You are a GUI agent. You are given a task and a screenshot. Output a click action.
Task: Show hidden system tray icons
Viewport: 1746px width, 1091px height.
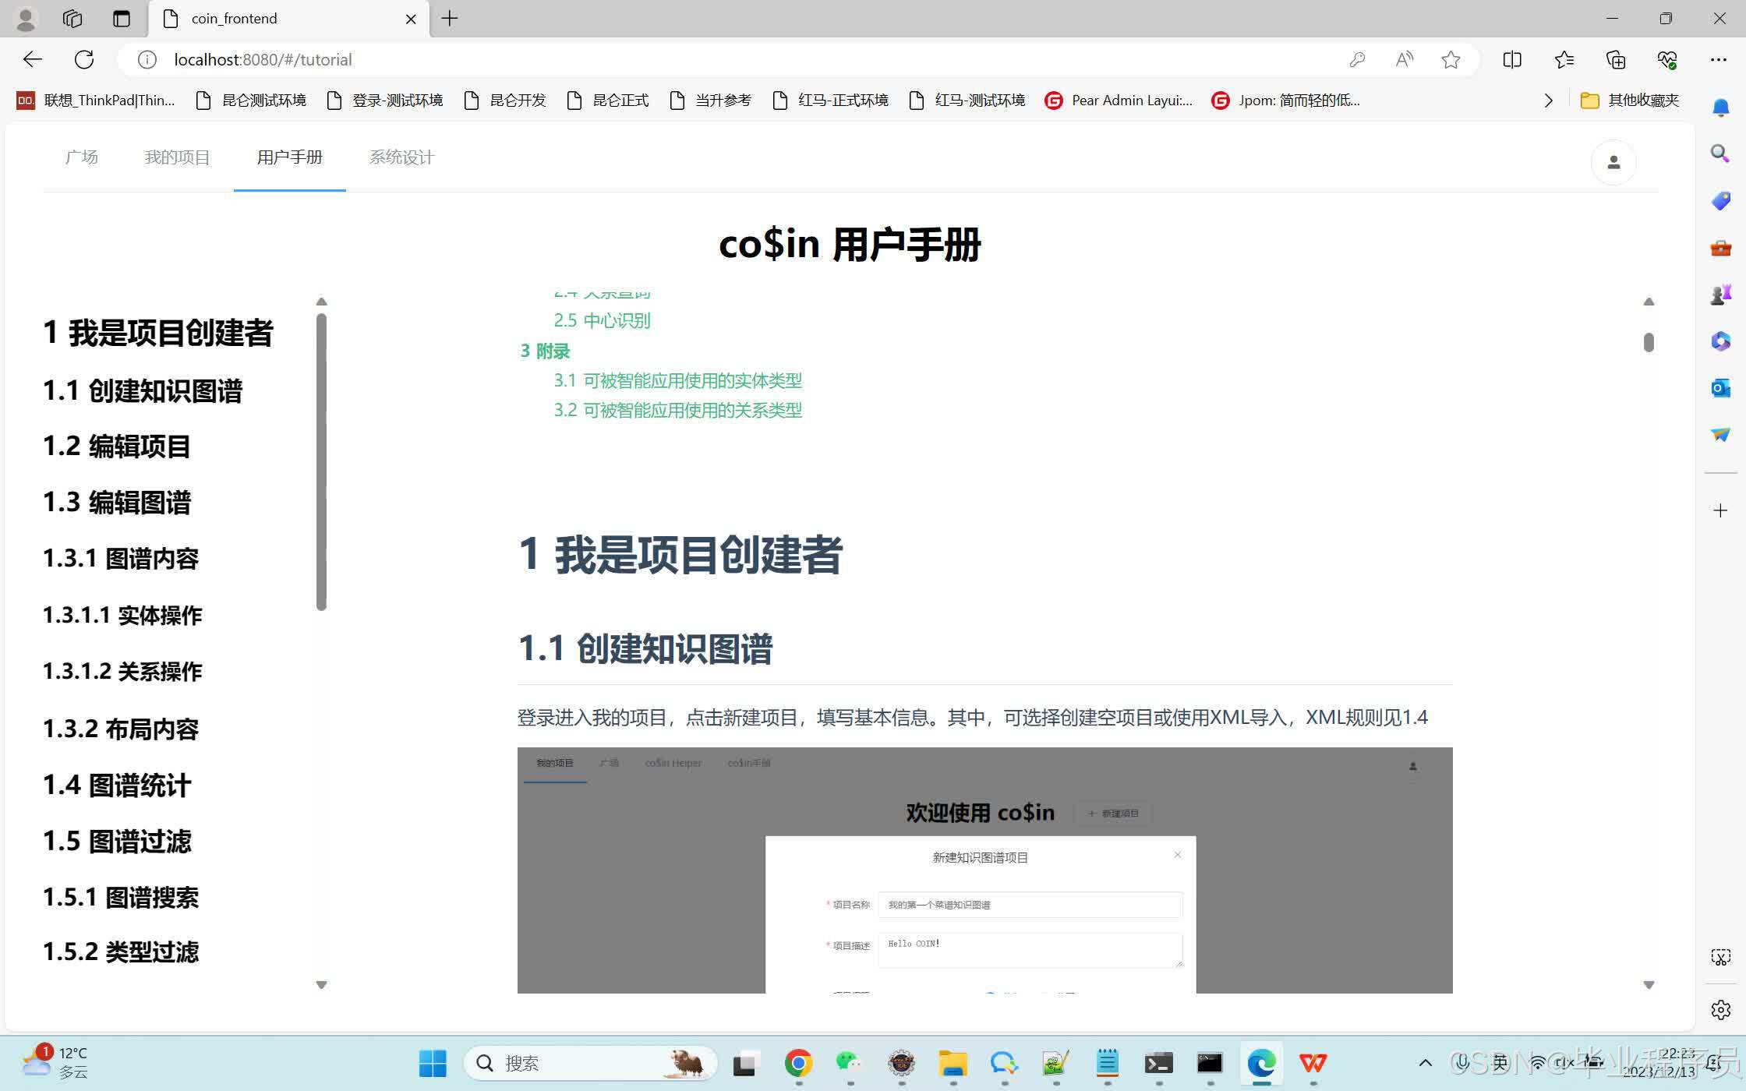[x=1425, y=1063]
